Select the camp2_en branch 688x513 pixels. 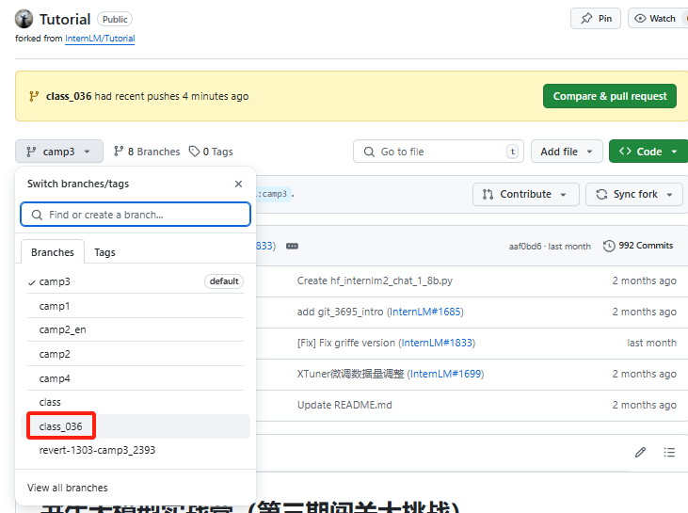pyautogui.click(x=136, y=329)
